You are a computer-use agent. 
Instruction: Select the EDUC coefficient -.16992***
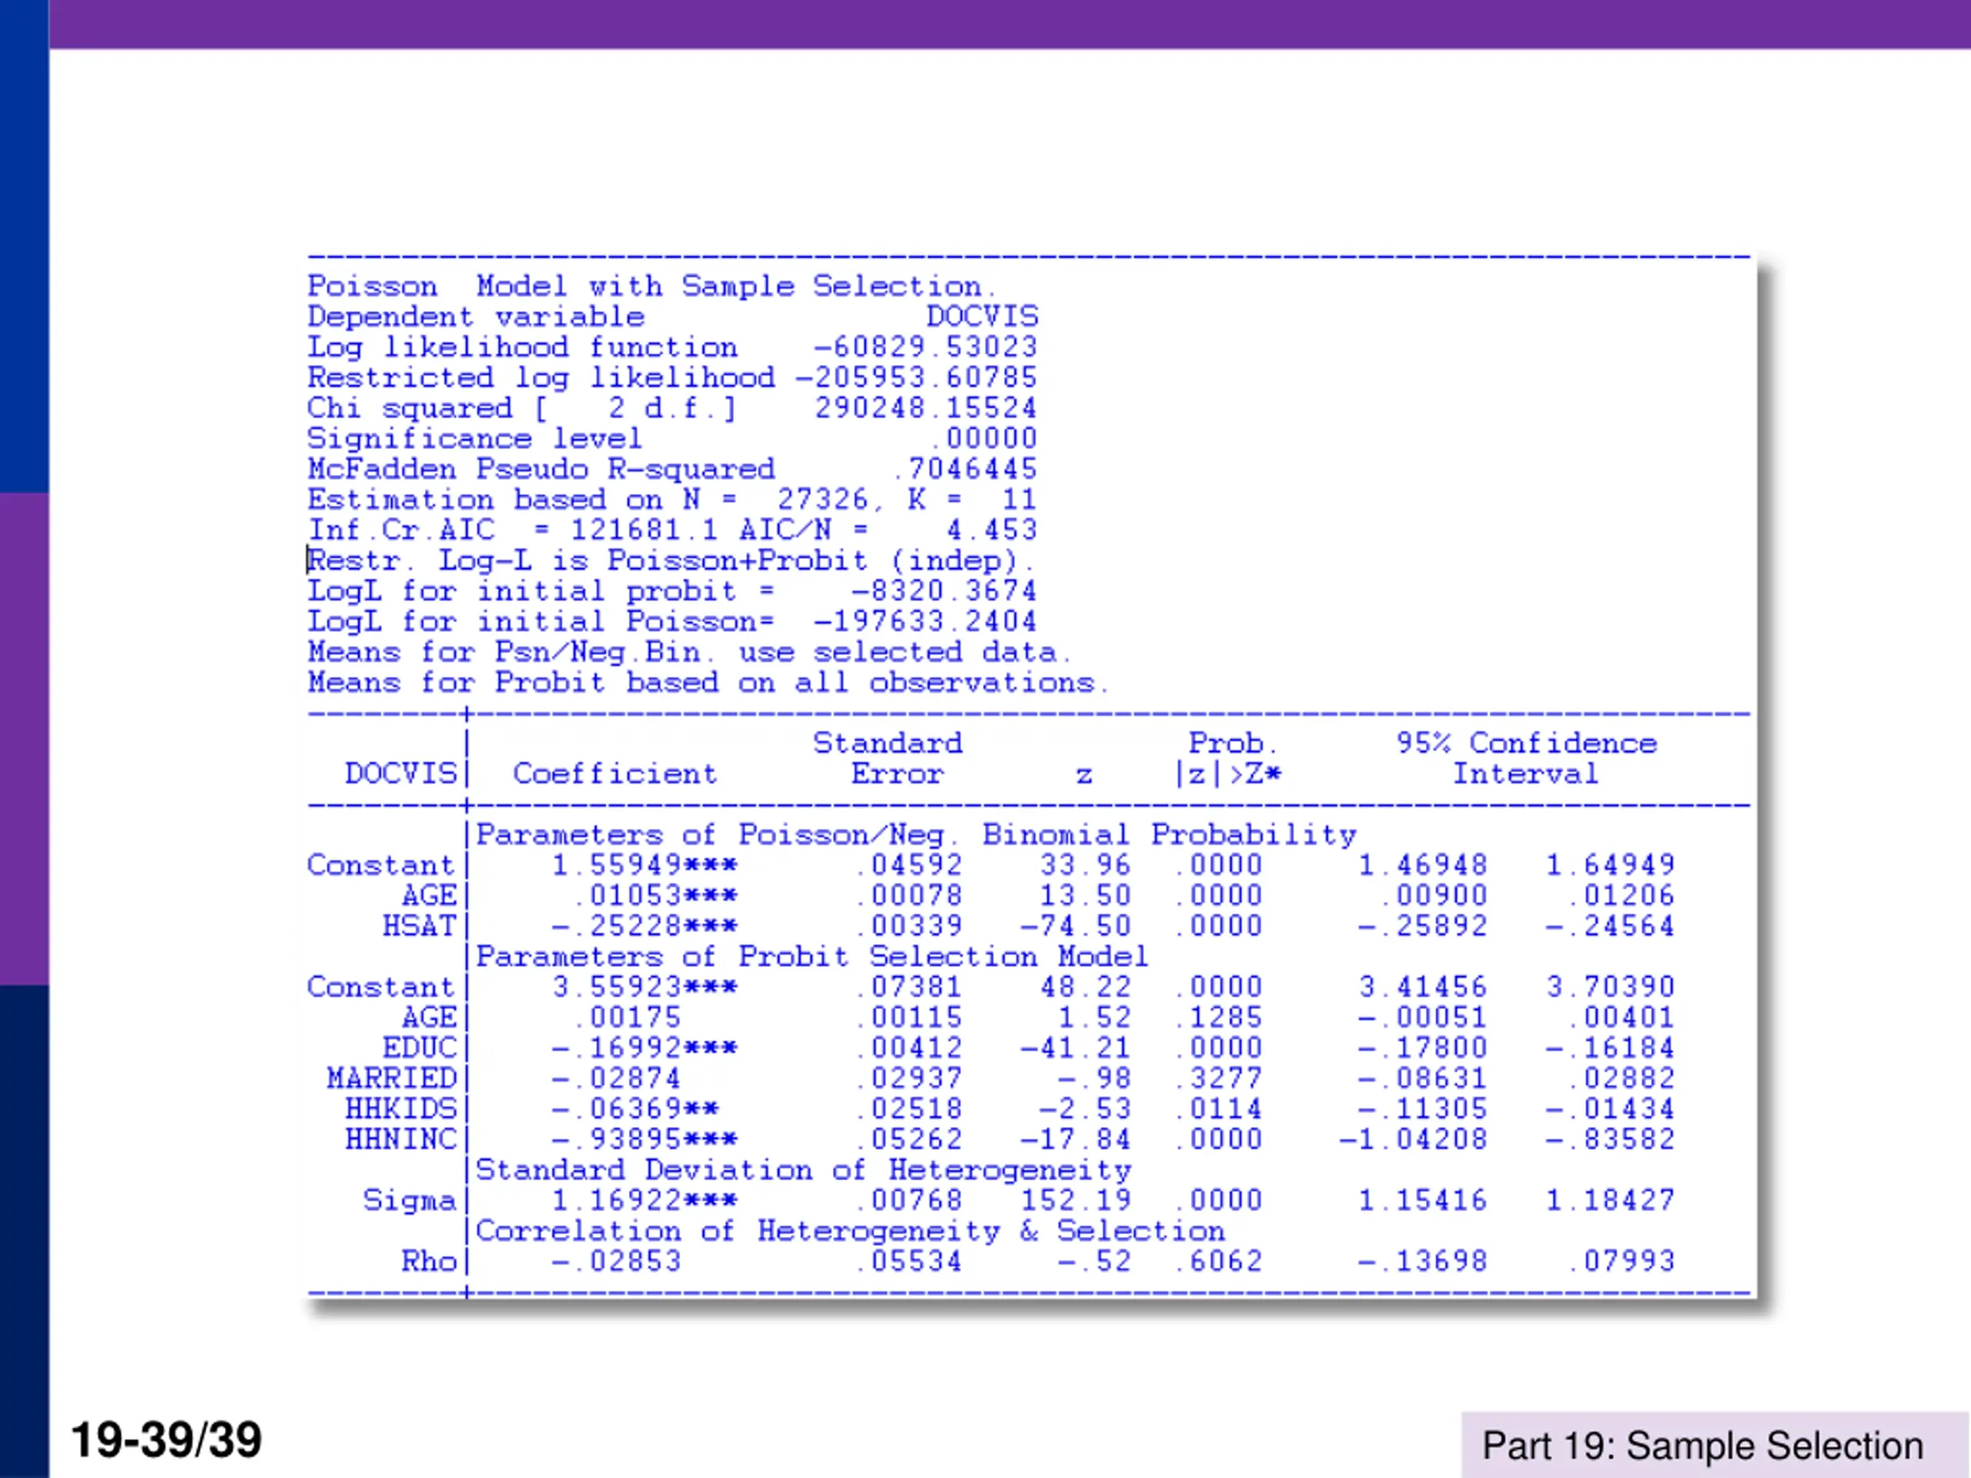tap(645, 1048)
